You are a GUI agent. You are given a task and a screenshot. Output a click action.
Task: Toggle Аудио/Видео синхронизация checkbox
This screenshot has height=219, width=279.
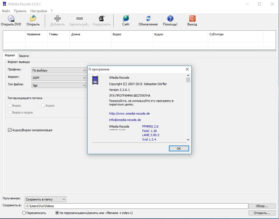pyautogui.click(x=10, y=130)
